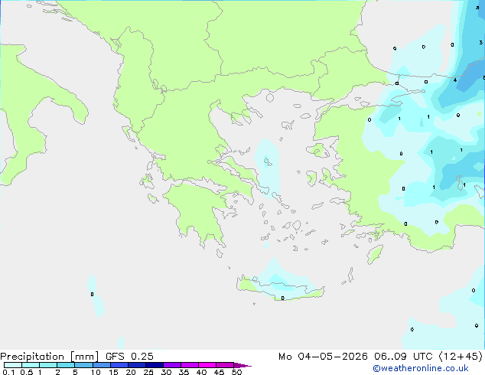Image resolution: width=485 pixels, height=375 pixels.
Task: Click the purple over-50 legend arrow
Action: pos(242,365)
